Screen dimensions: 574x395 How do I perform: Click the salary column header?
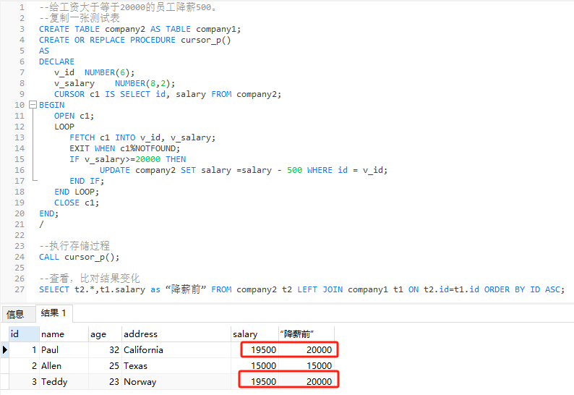pos(254,334)
